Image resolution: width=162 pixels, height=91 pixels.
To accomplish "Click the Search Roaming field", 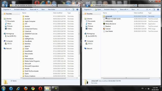I will 69,5.
